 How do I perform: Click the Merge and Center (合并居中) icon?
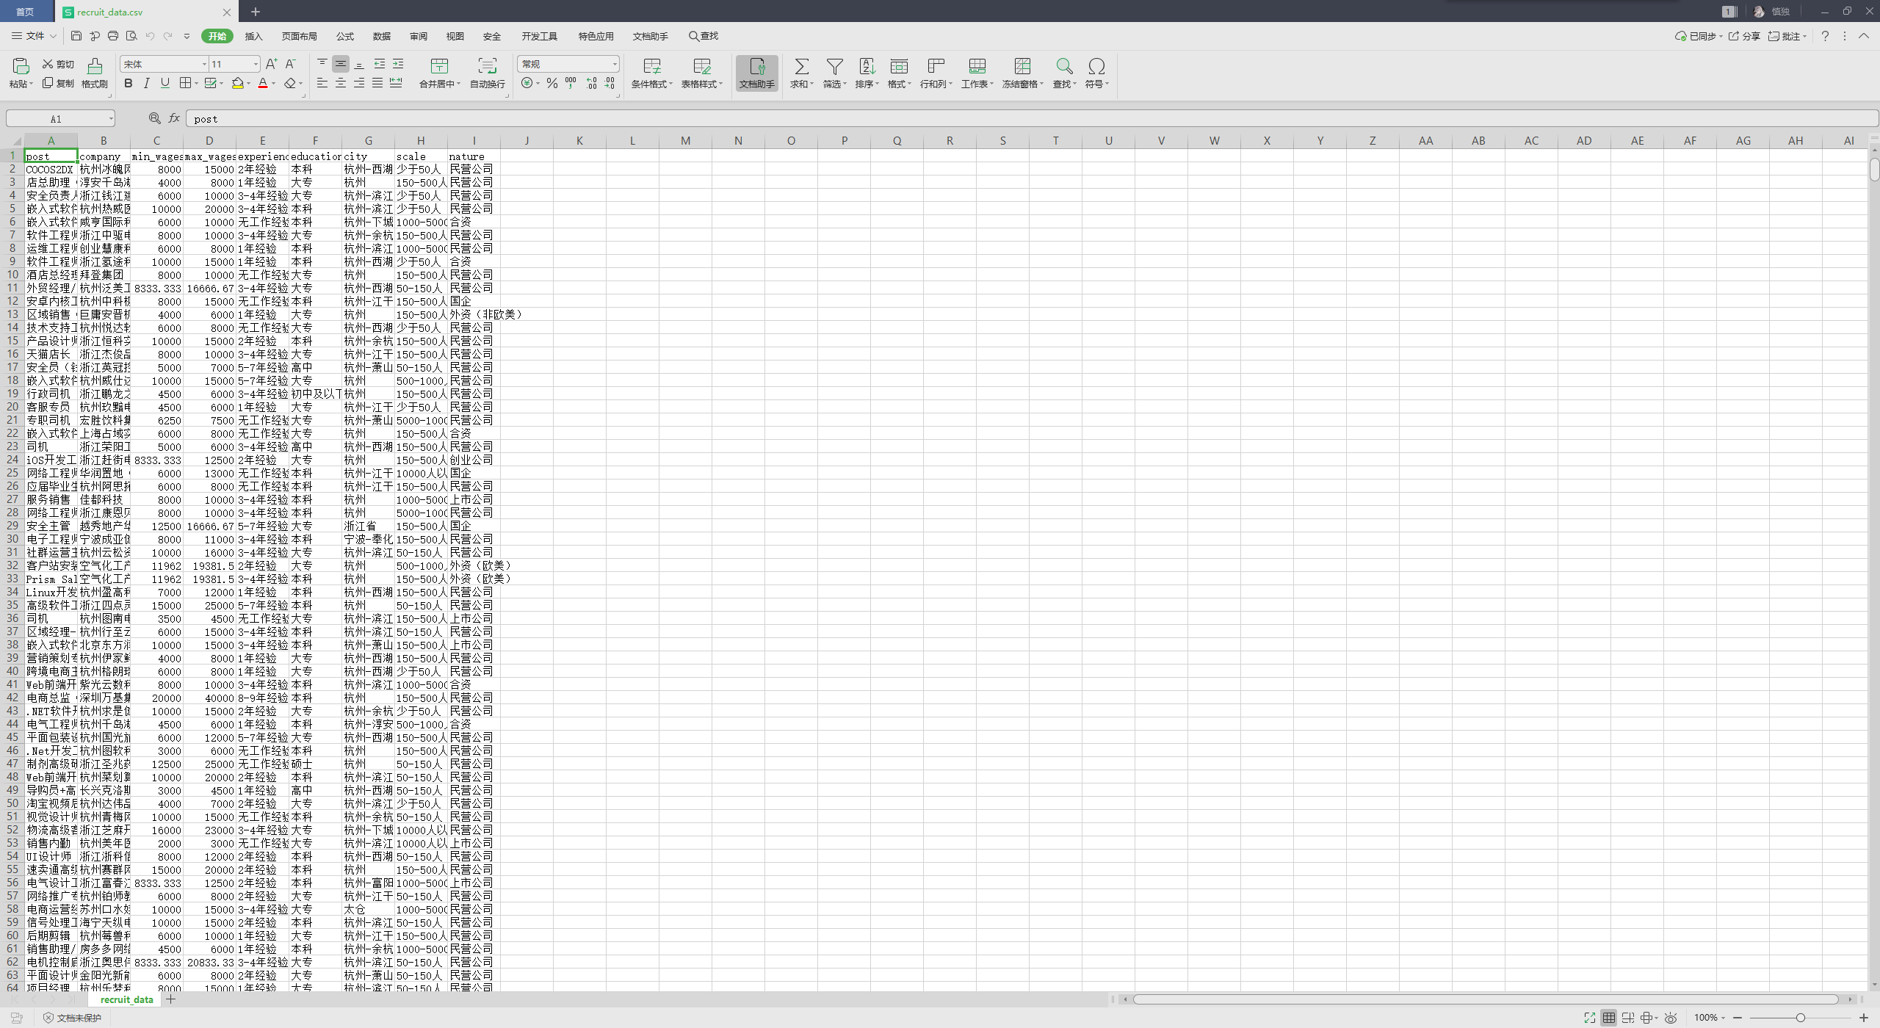tap(439, 67)
